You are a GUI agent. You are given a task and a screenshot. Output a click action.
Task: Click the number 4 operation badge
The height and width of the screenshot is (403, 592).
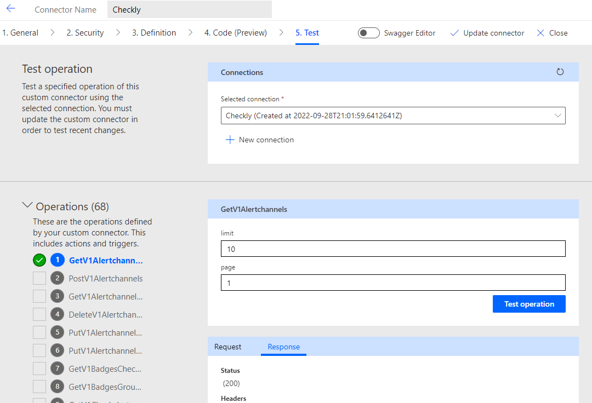(x=58, y=314)
